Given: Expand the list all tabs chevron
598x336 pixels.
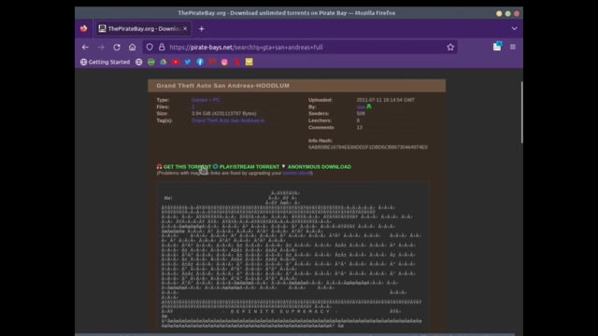Looking at the screenshot, I should tap(514, 29).
